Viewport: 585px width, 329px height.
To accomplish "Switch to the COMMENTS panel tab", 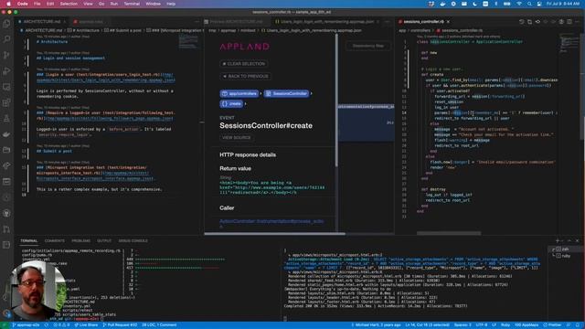I will [x=55, y=241].
